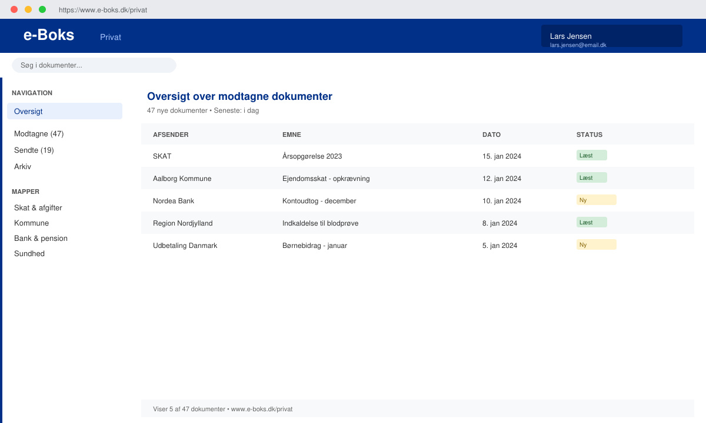
Task: Select Oversigt in the navigation
Action: click(65, 111)
